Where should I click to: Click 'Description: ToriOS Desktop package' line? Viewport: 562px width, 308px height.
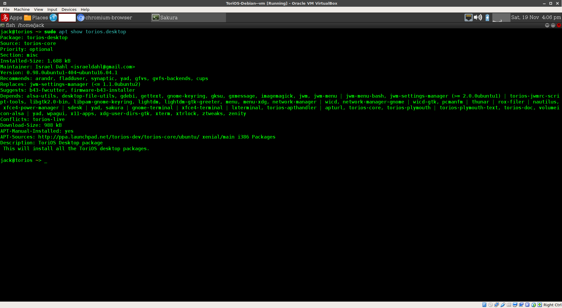[52, 143]
